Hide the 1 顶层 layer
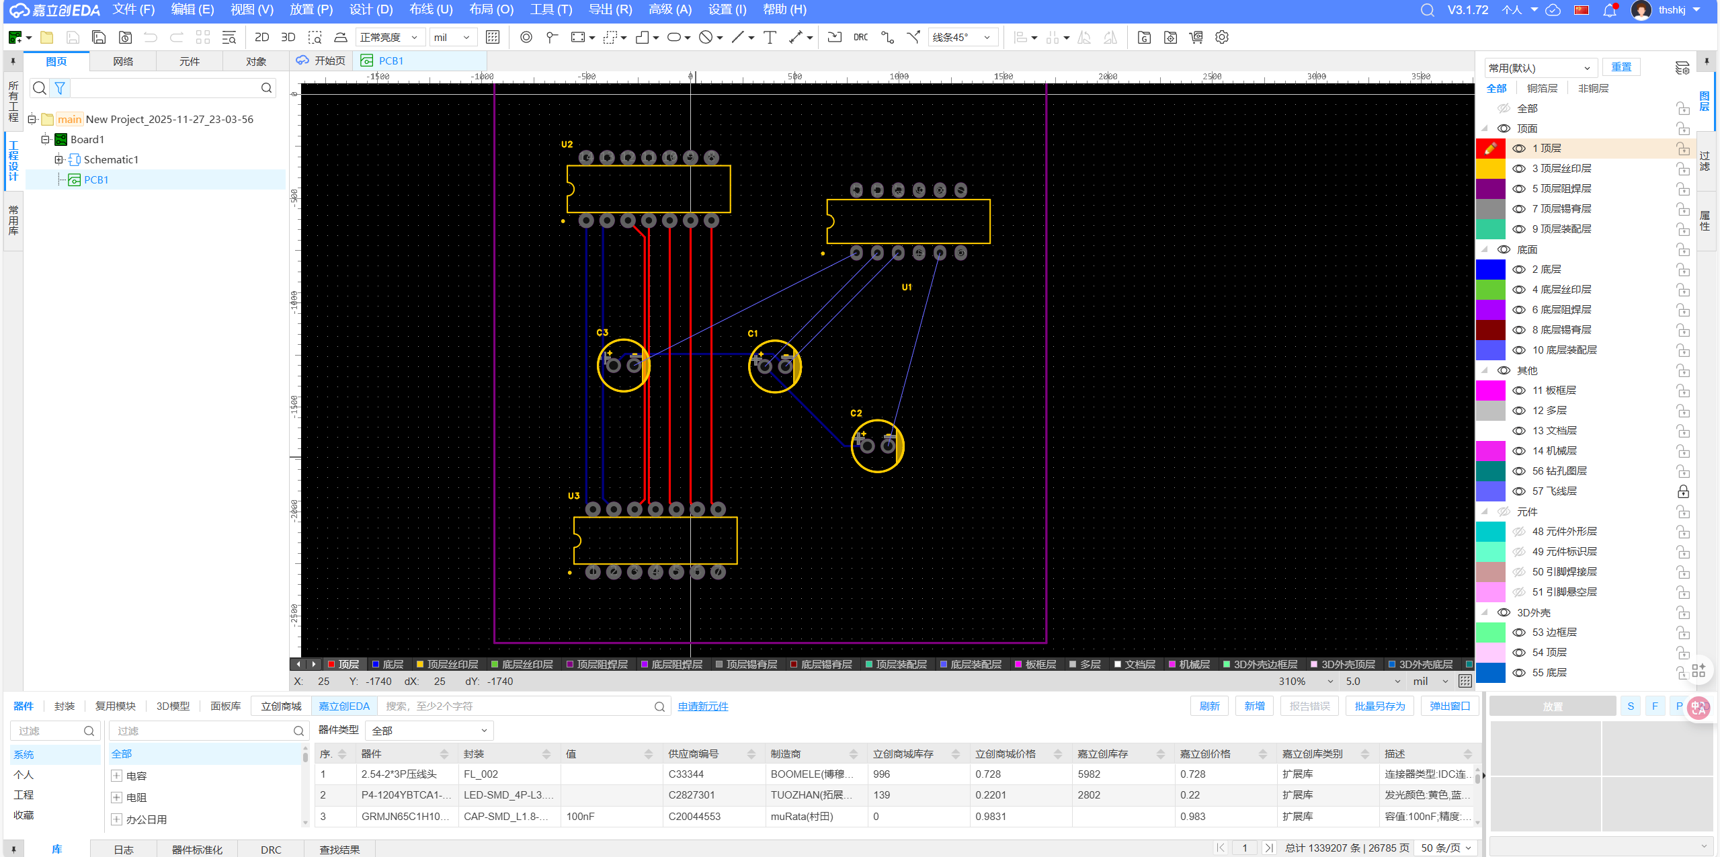The width and height of the screenshot is (1720, 857). tap(1519, 149)
